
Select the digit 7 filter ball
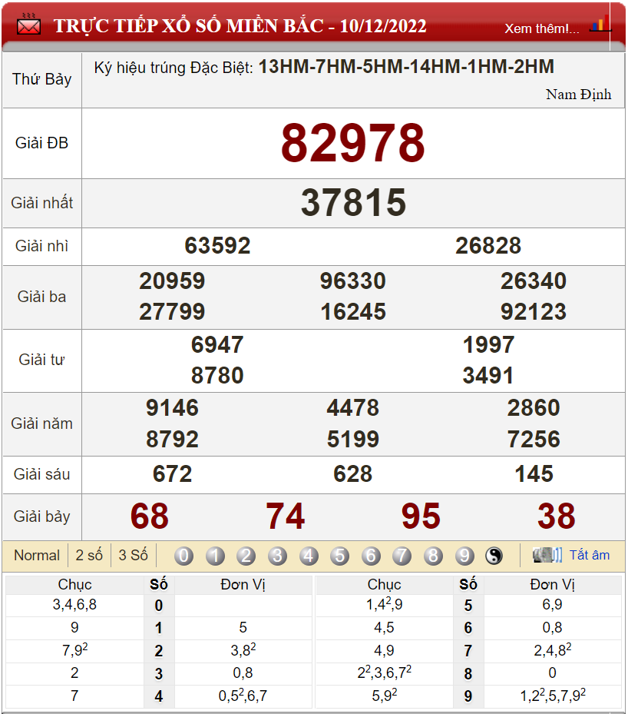point(402,556)
